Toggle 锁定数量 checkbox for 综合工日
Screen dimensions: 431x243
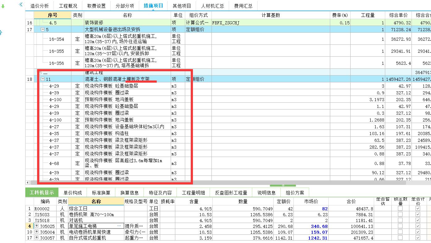[400, 209]
